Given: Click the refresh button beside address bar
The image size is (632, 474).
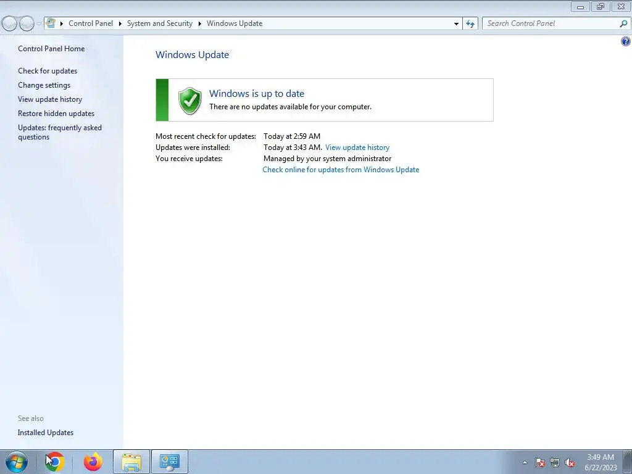Looking at the screenshot, I should (470, 24).
